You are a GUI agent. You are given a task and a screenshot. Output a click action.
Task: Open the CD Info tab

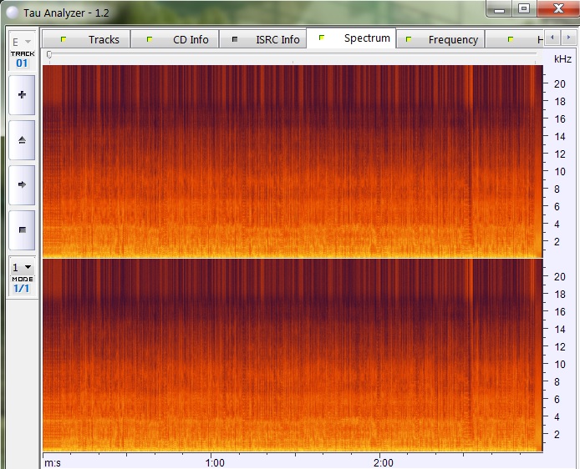click(x=178, y=39)
